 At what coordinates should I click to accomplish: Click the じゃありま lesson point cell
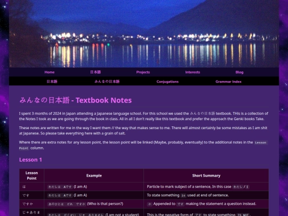31,212
